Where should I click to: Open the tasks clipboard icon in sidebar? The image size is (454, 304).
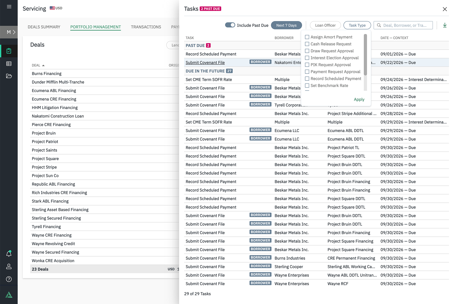coord(9,51)
